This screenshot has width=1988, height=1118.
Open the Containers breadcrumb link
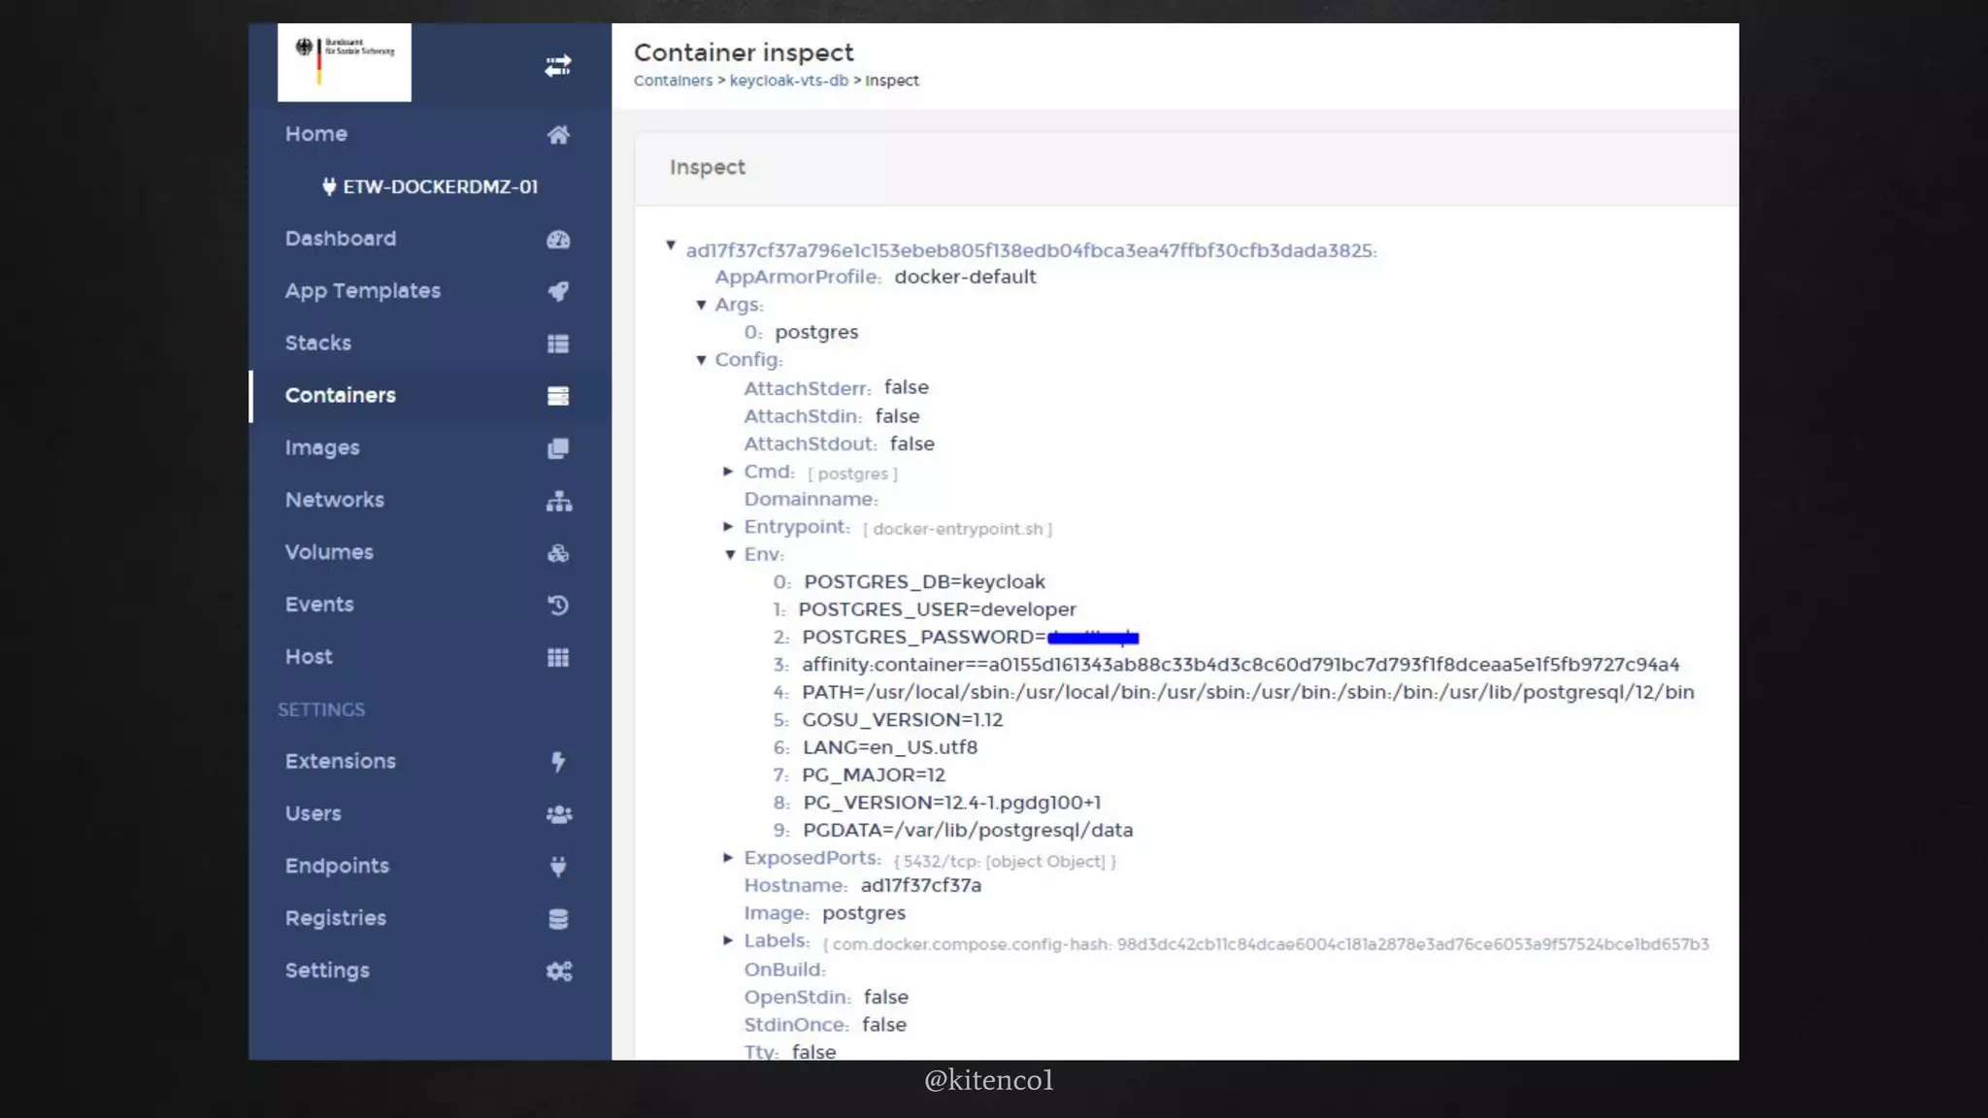(673, 81)
